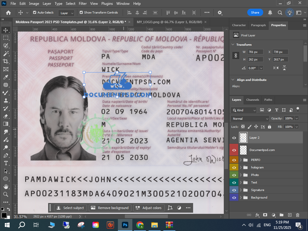The height and width of the screenshot is (231, 308).
Task: Uncheck Show Transform Controls
Action: click(x=81, y=13)
